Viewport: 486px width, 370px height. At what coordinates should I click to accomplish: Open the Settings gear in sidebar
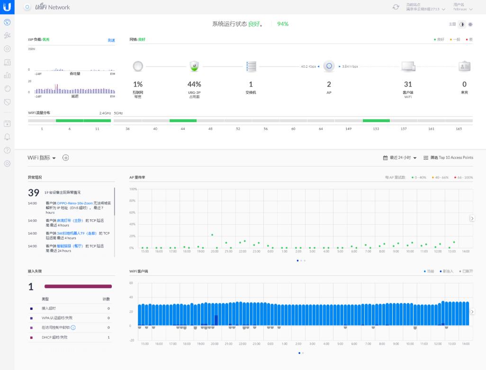pyautogui.click(x=7, y=164)
